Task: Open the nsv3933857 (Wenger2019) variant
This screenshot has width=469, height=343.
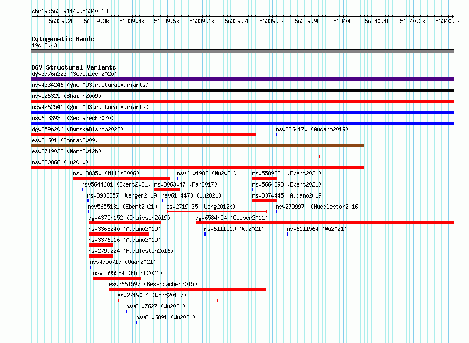Action: 88,201
